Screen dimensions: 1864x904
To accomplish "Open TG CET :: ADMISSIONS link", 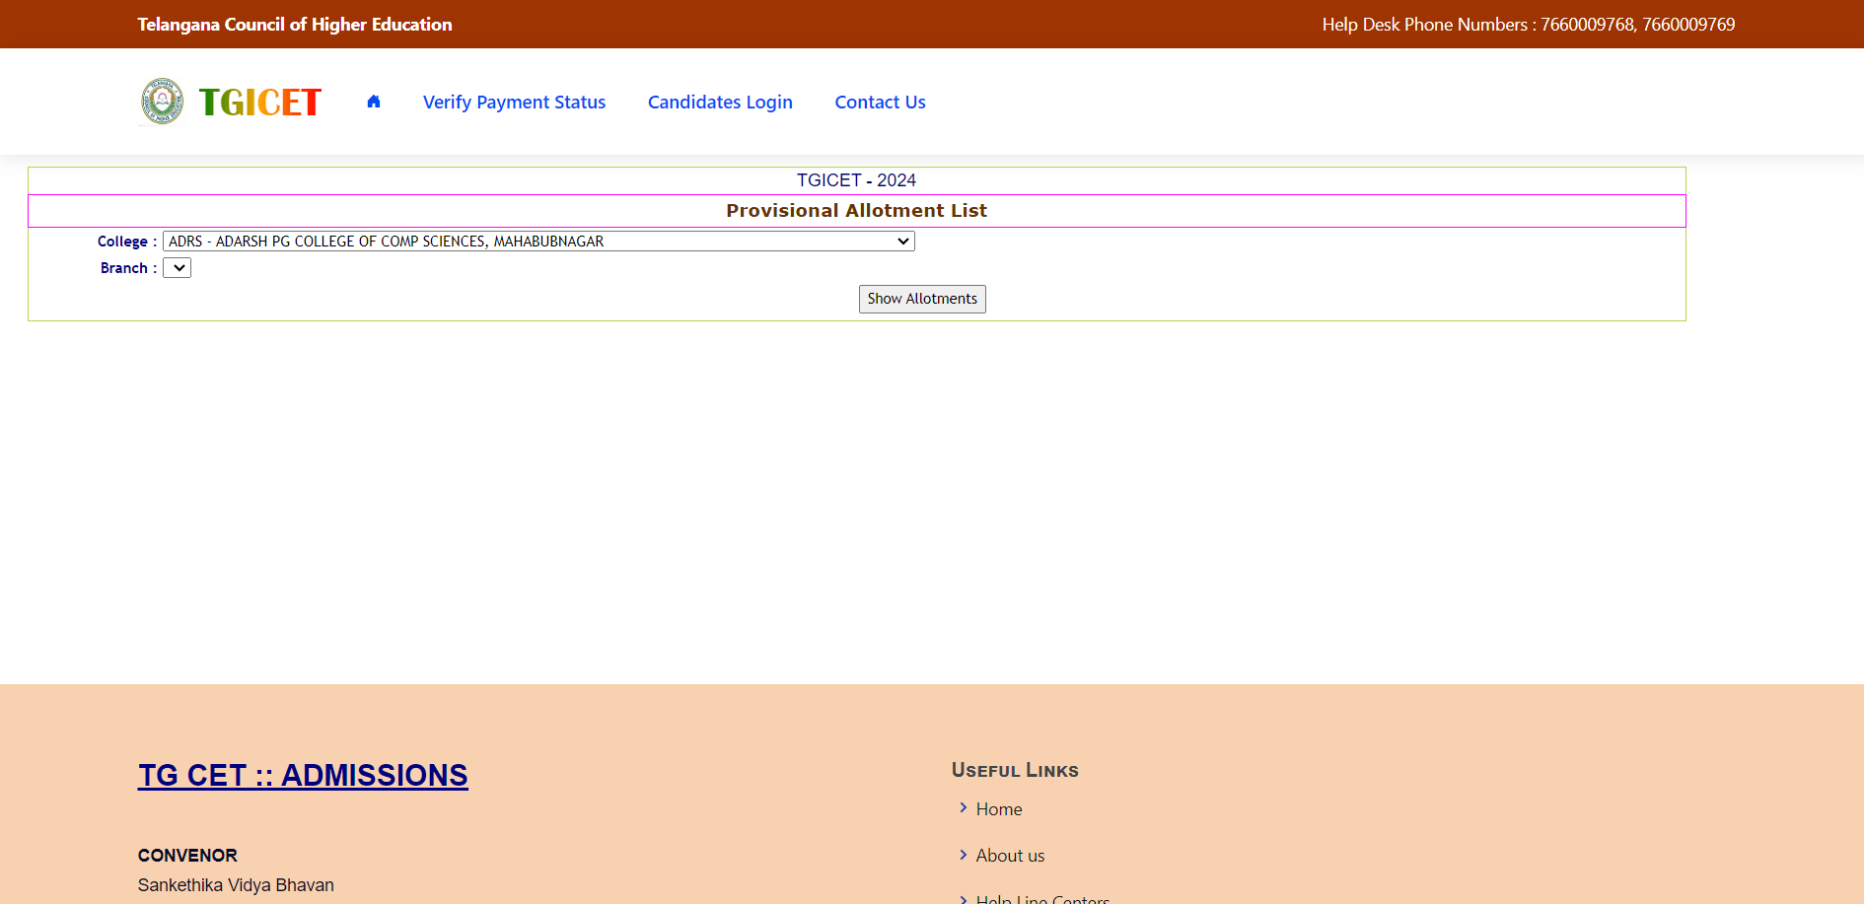I will click(x=303, y=776).
